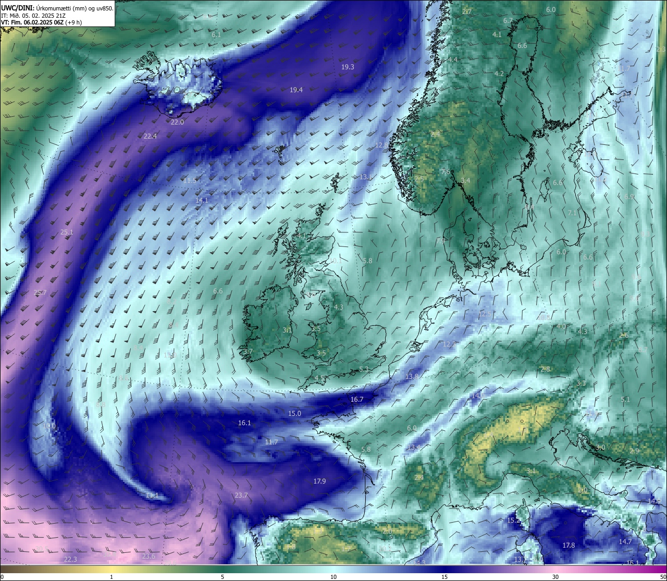Screen dimensions: 667x581
Task: Click the 12.5 value over northern Germany
Action: [x=485, y=314]
